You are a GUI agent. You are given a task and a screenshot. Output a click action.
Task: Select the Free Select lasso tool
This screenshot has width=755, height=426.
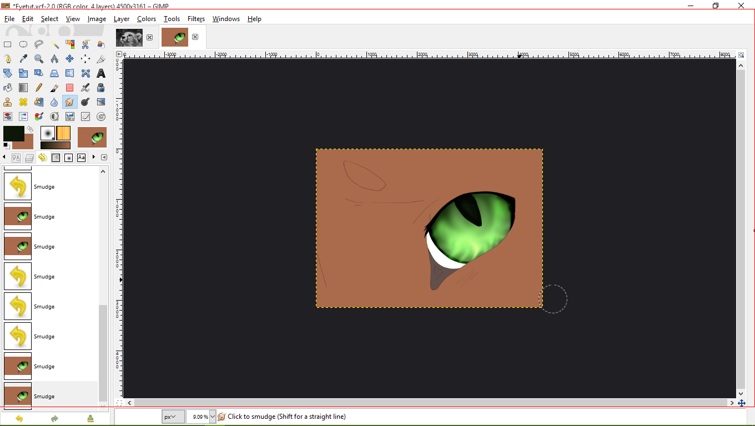tap(39, 44)
